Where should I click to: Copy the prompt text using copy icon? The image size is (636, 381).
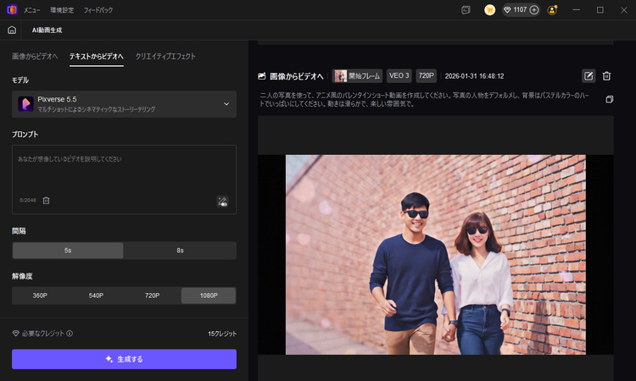tap(609, 99)
